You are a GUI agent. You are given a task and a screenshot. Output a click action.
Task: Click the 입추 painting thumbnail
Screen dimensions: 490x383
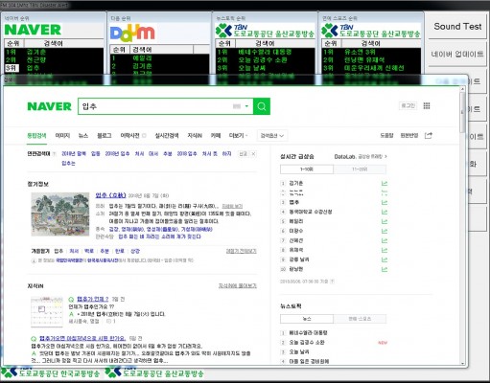(x=60, y=214)
